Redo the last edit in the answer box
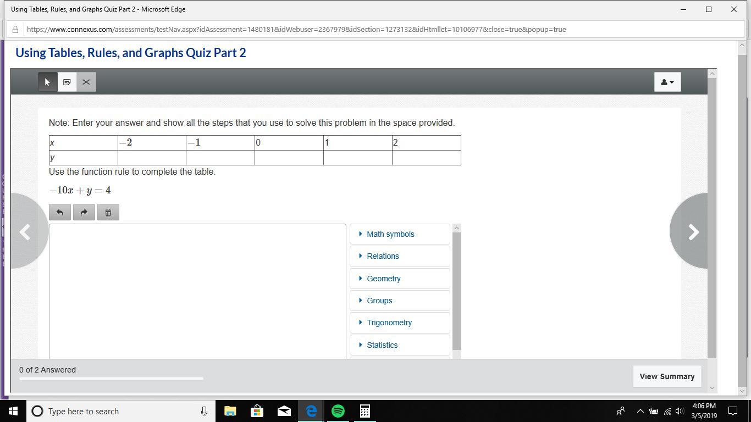This screenshot has width=751, height=422. pyautogui.click(x=84, y=212)
